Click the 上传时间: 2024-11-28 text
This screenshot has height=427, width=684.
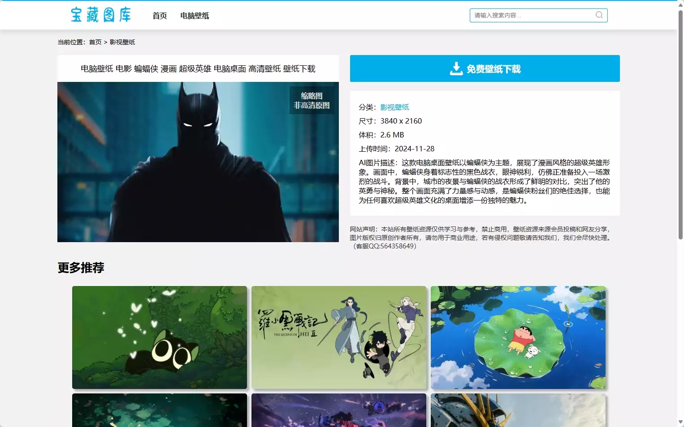point(396,149)
